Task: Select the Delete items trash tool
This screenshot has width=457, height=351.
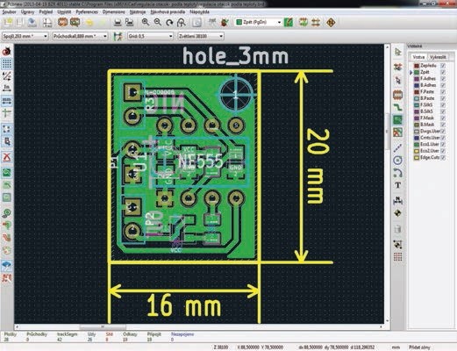Action: tap(397, 229)
